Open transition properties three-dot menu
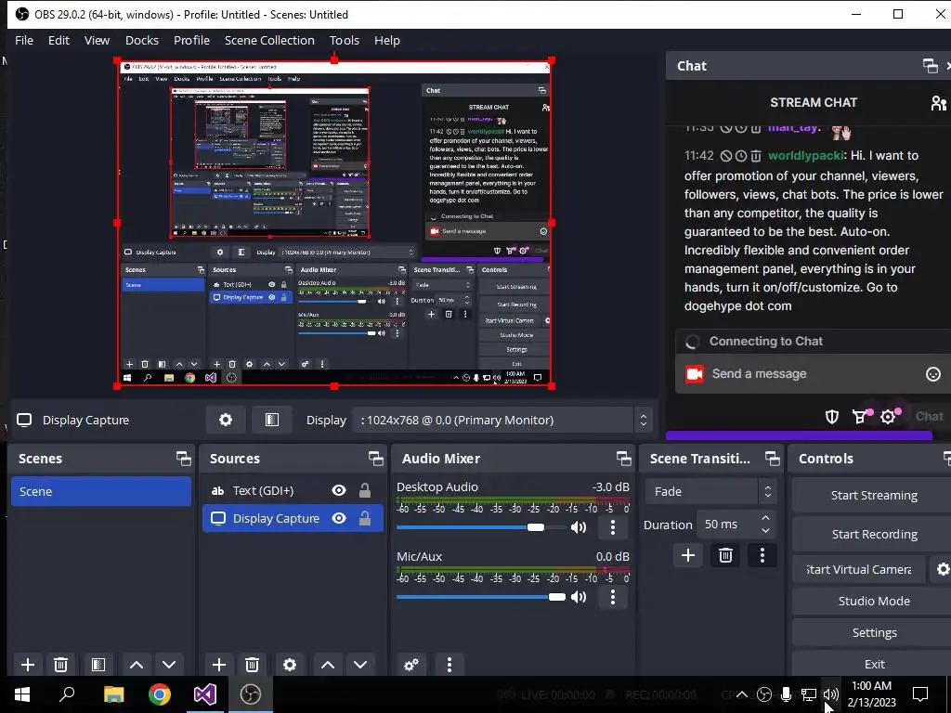 pyautogui.click(x=762, y=555)
